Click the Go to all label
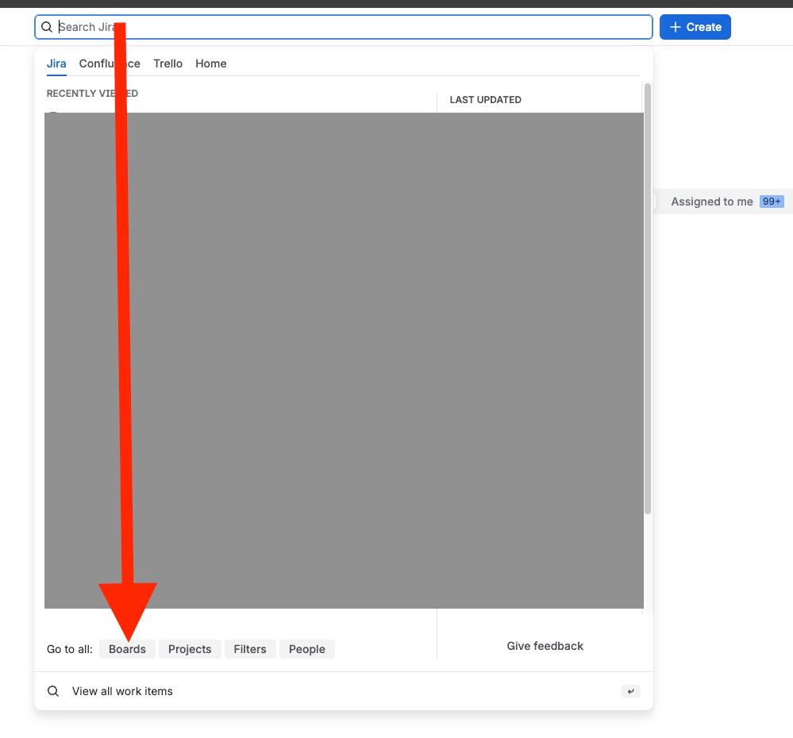Image resolution: width=793 pixels, height=738 pixels. click(x=70, y=649)
